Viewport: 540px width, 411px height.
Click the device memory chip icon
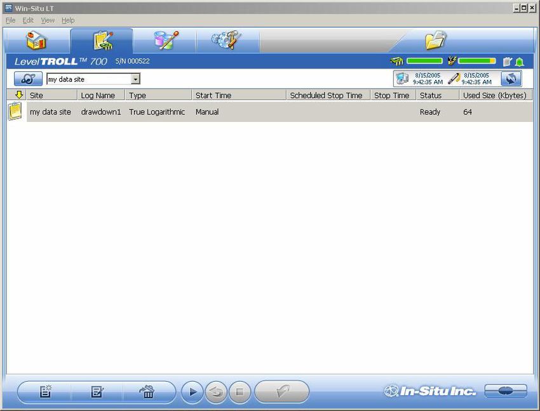click(x=396, y=61)
